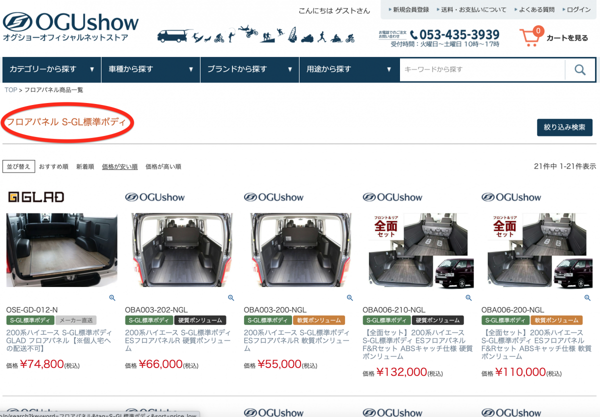Screen dimensions: 600x417
Task: Click OGUshow brand logo above OBA003-202-NGL
Action: tap(155, 197)
